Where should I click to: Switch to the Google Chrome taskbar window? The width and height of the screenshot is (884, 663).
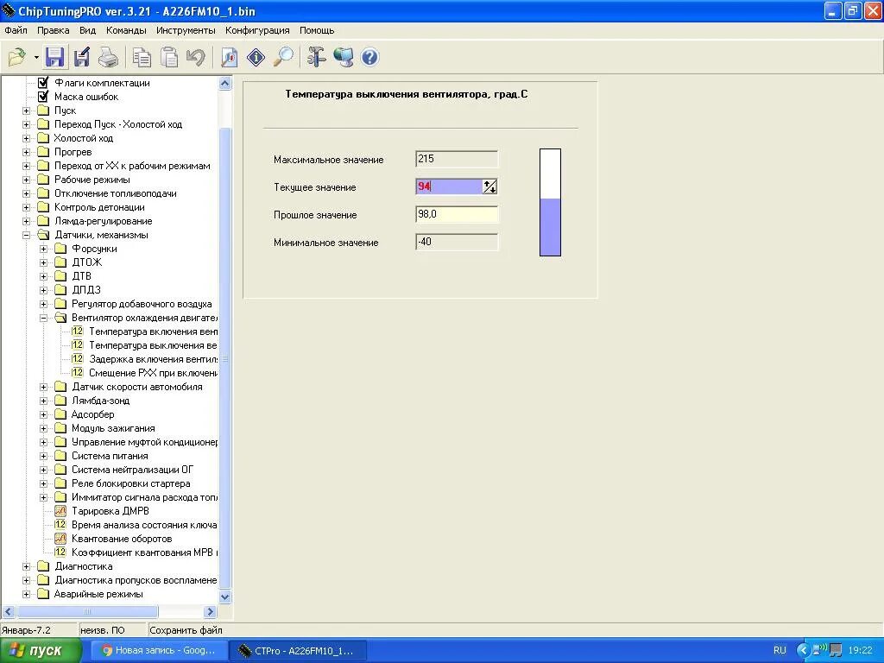point(159,651)
